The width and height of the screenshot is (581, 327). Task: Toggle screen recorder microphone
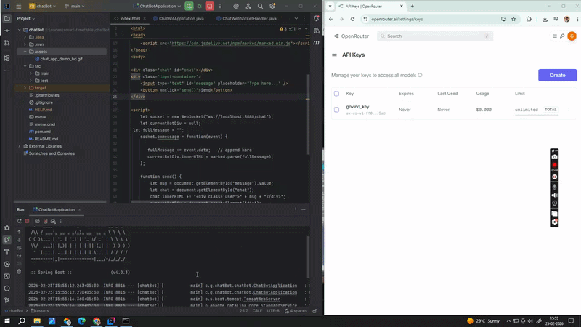coord(554,187)
